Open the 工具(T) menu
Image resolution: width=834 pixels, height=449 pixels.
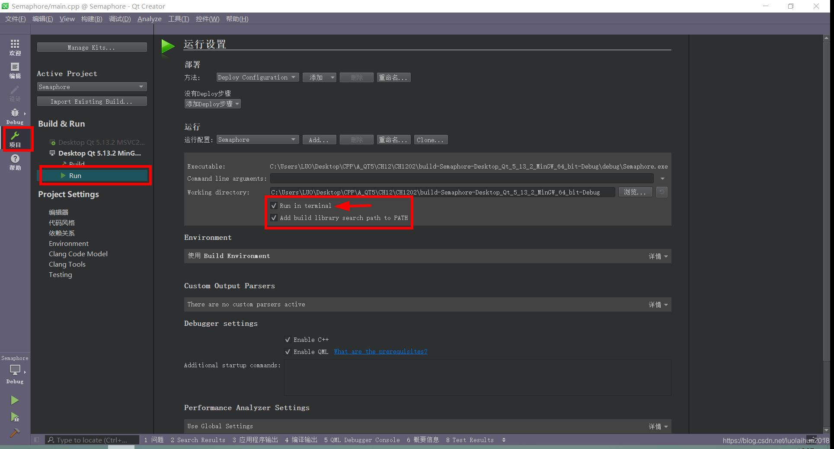coord(179,19)
